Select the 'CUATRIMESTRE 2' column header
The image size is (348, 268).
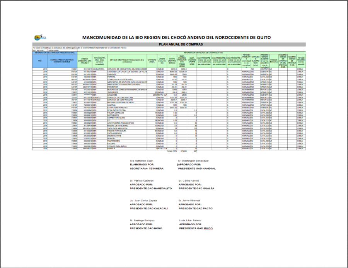tap(220, 61)
